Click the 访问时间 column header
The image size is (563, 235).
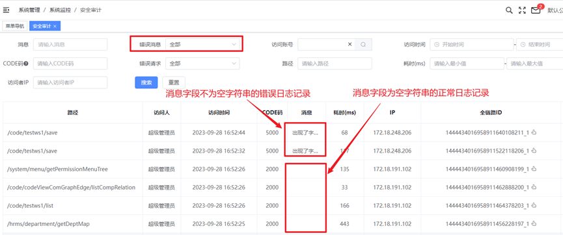pyautogui.click(x=219, y=112)
